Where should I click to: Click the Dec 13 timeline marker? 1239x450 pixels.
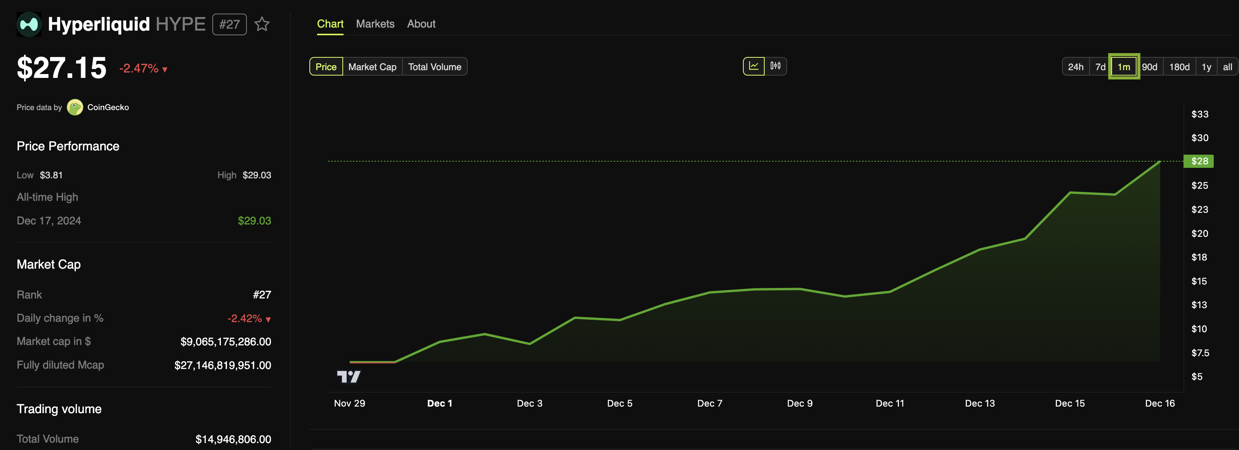tap(980, 403)
